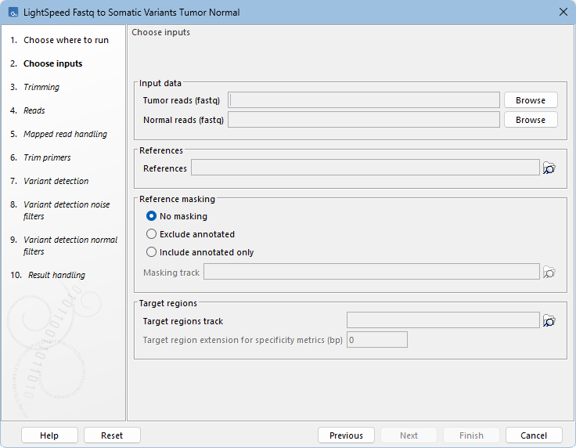The height and width of the screenshot is (448, 576).
Task: Focus the Tumor reads input field
Action: [364, 100]
